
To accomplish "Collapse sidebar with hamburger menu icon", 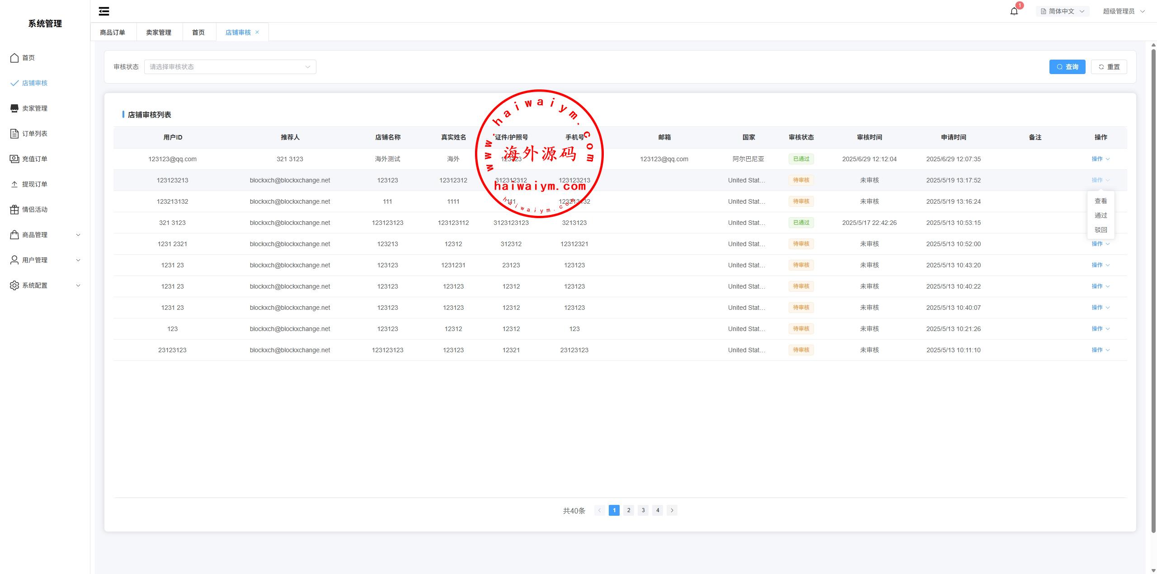I will 104,11.
